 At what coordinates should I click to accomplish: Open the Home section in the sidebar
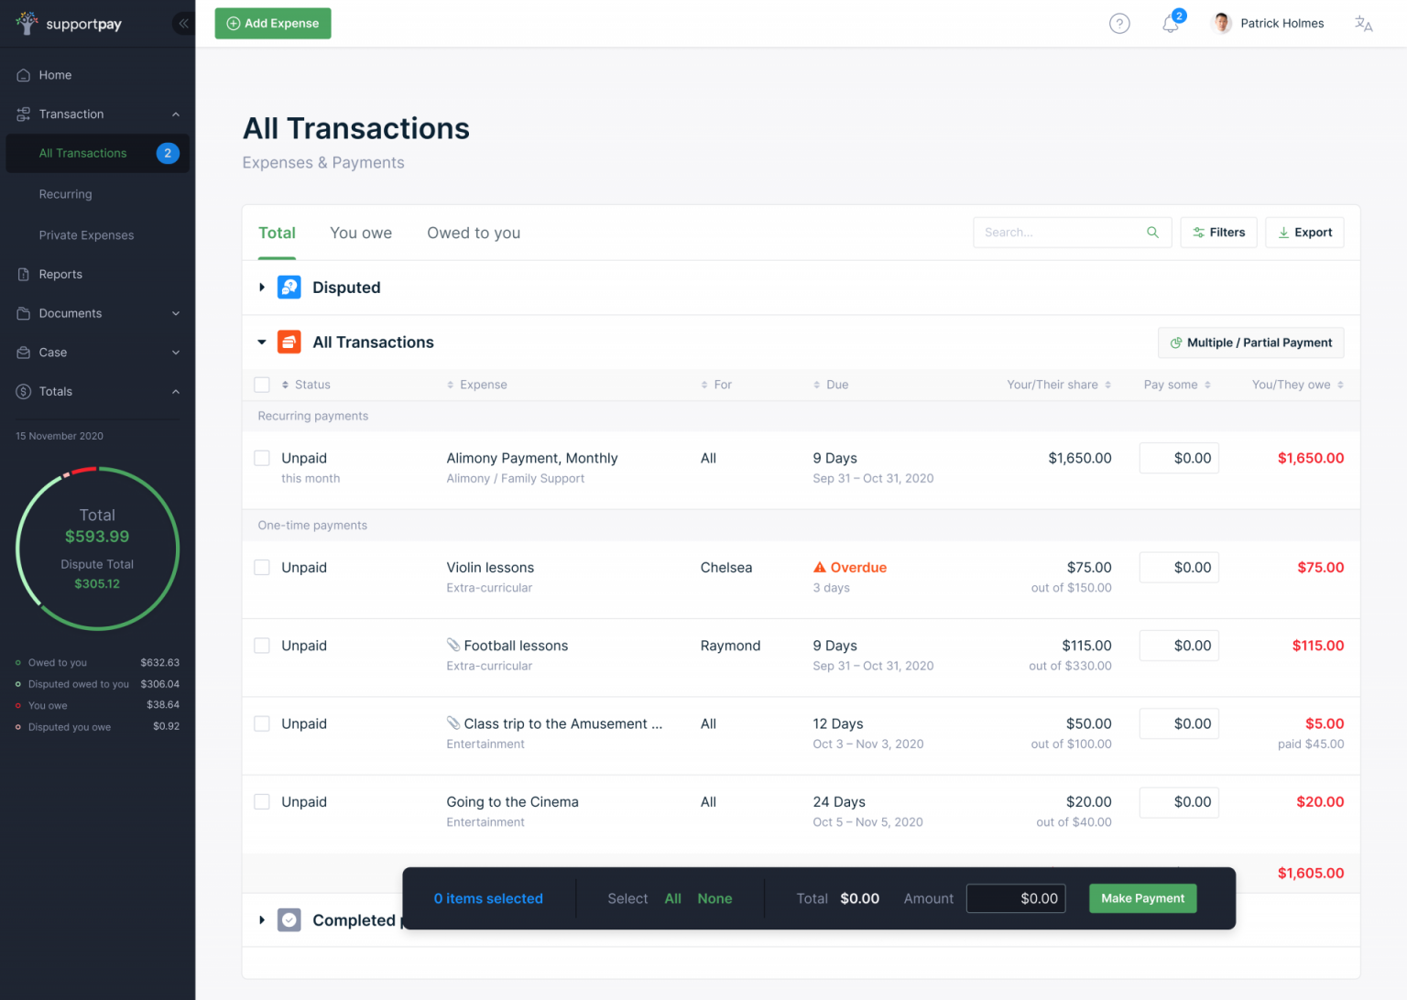[52, 74]
